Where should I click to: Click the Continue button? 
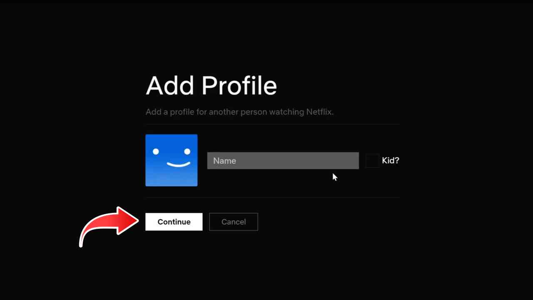click(x=174, y=222)
